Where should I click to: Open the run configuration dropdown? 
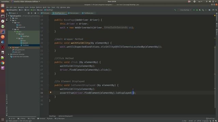tap(185, 10)
